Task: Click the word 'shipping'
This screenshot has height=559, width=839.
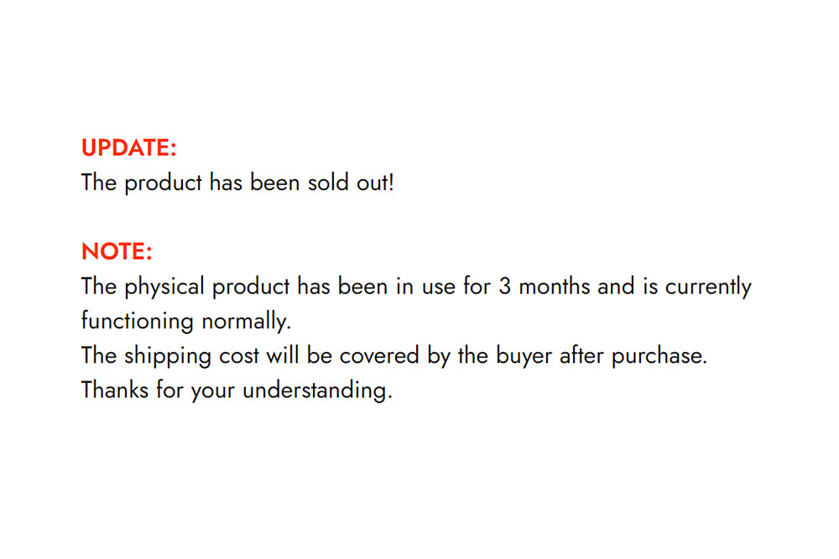Action: coord(168,356)
